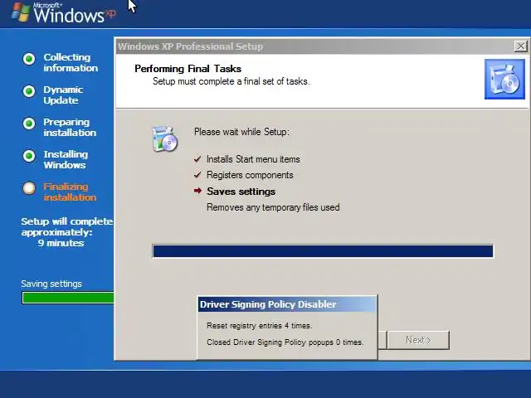Click the blue final tasks progress bar
The width and height of the screenshot is (531, 398).
pos(323,251)
